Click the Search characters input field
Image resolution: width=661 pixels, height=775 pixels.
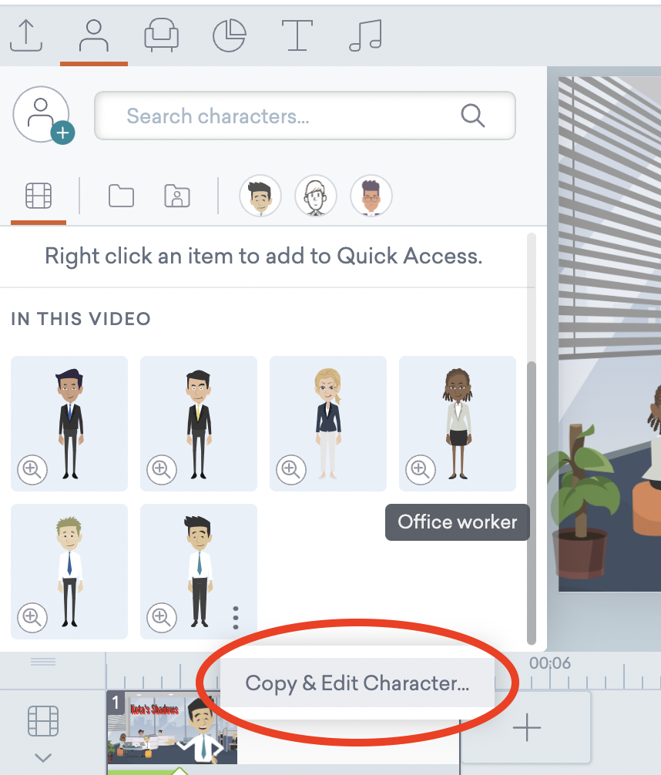coord(305,116)
